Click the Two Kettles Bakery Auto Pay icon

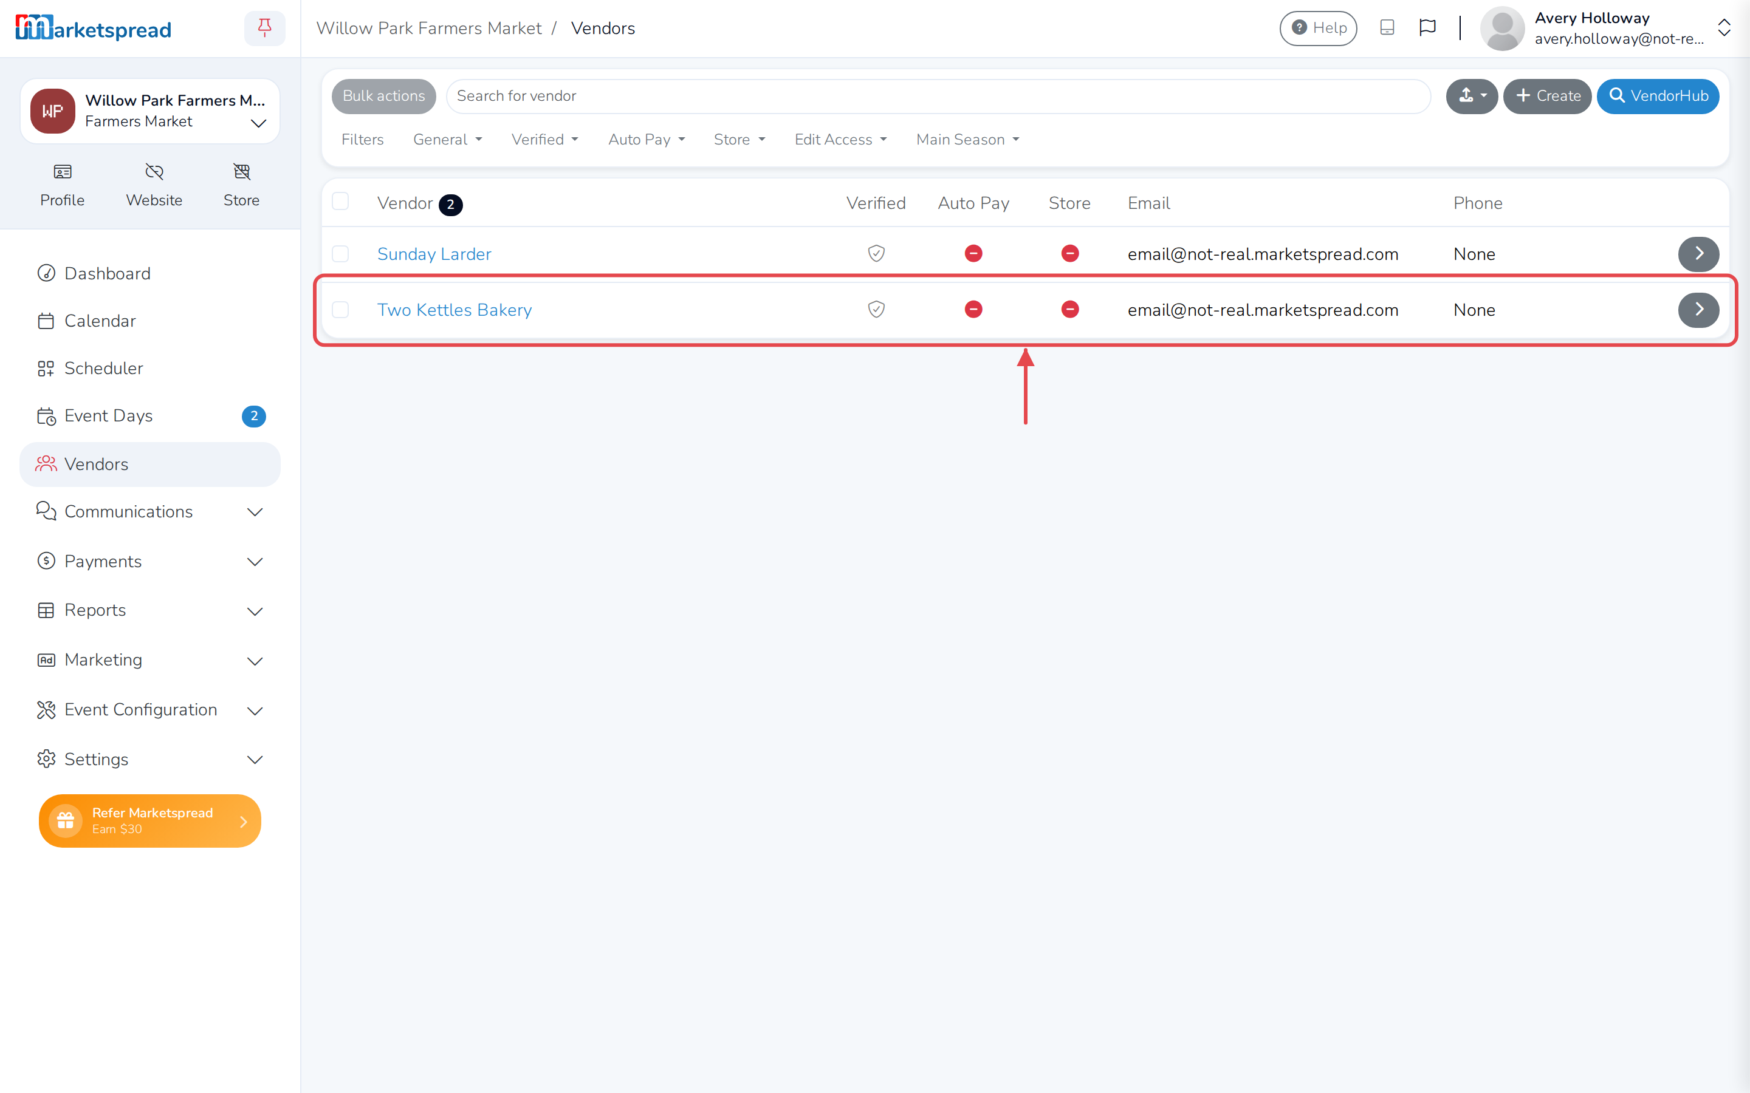[973, 310]
